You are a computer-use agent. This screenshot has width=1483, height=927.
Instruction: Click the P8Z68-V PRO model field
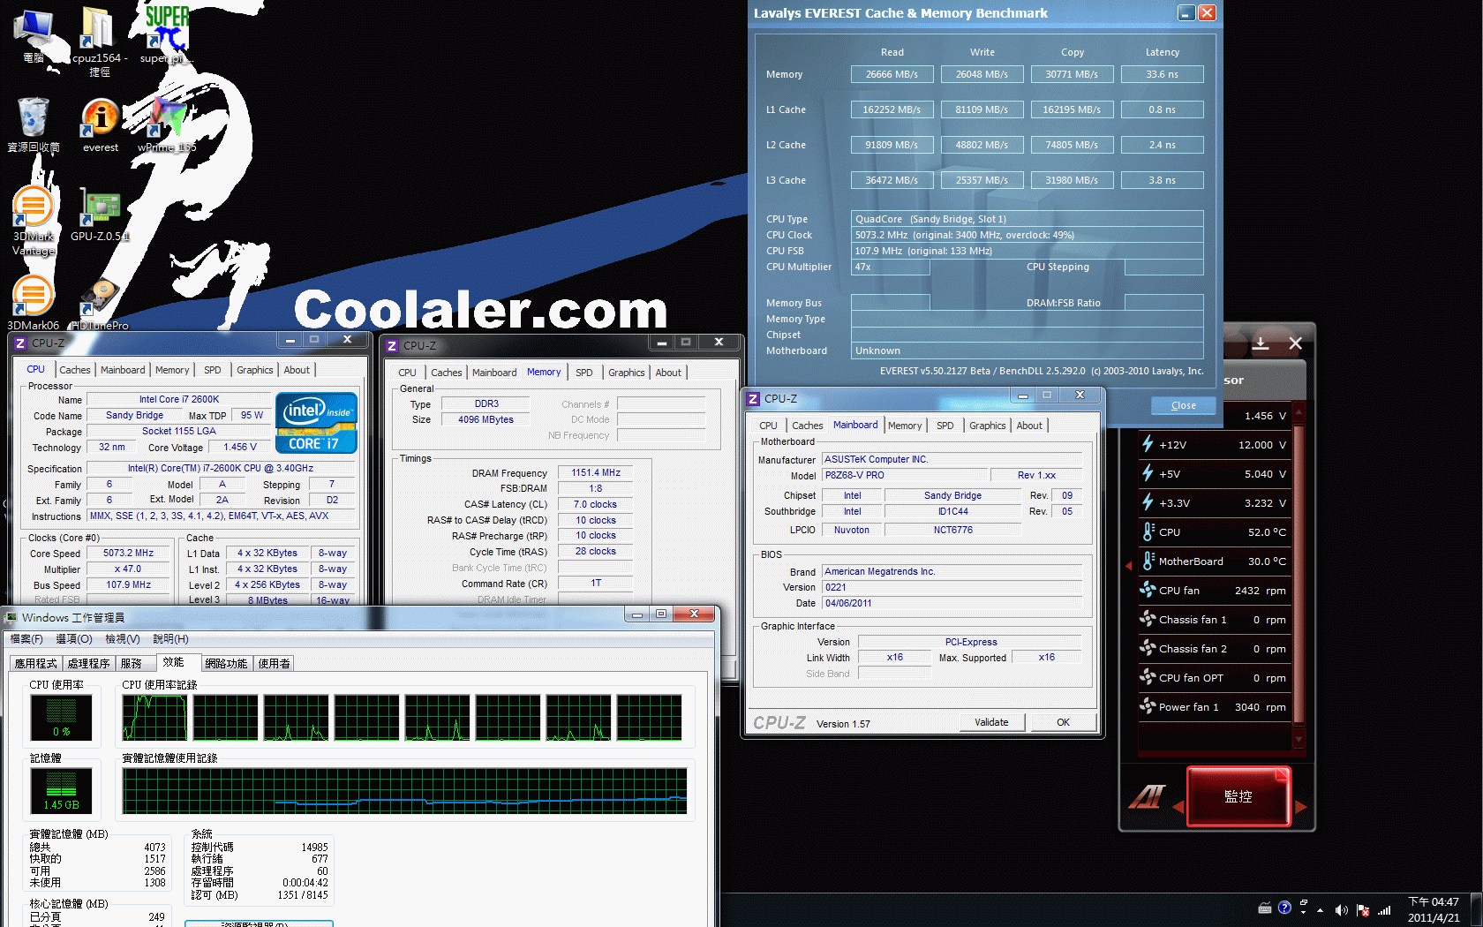pos(904,475)
